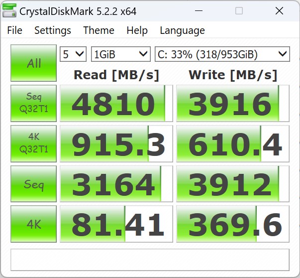Click the 4K read result 81.41
This screenshot has width=300, height=278.
(116, 224)
